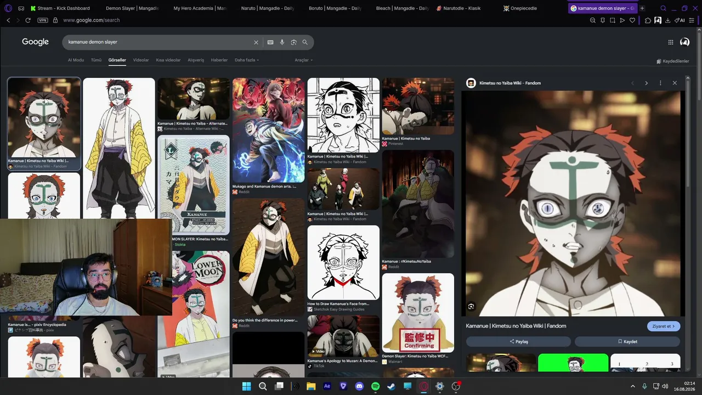
Task: Open the Kaydedilenler saved items link
Action: point(673,61)
